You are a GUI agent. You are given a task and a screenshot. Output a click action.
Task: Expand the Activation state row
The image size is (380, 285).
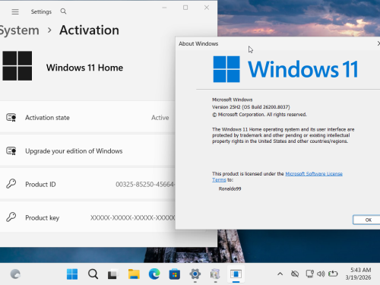click(x=87, y=118)
